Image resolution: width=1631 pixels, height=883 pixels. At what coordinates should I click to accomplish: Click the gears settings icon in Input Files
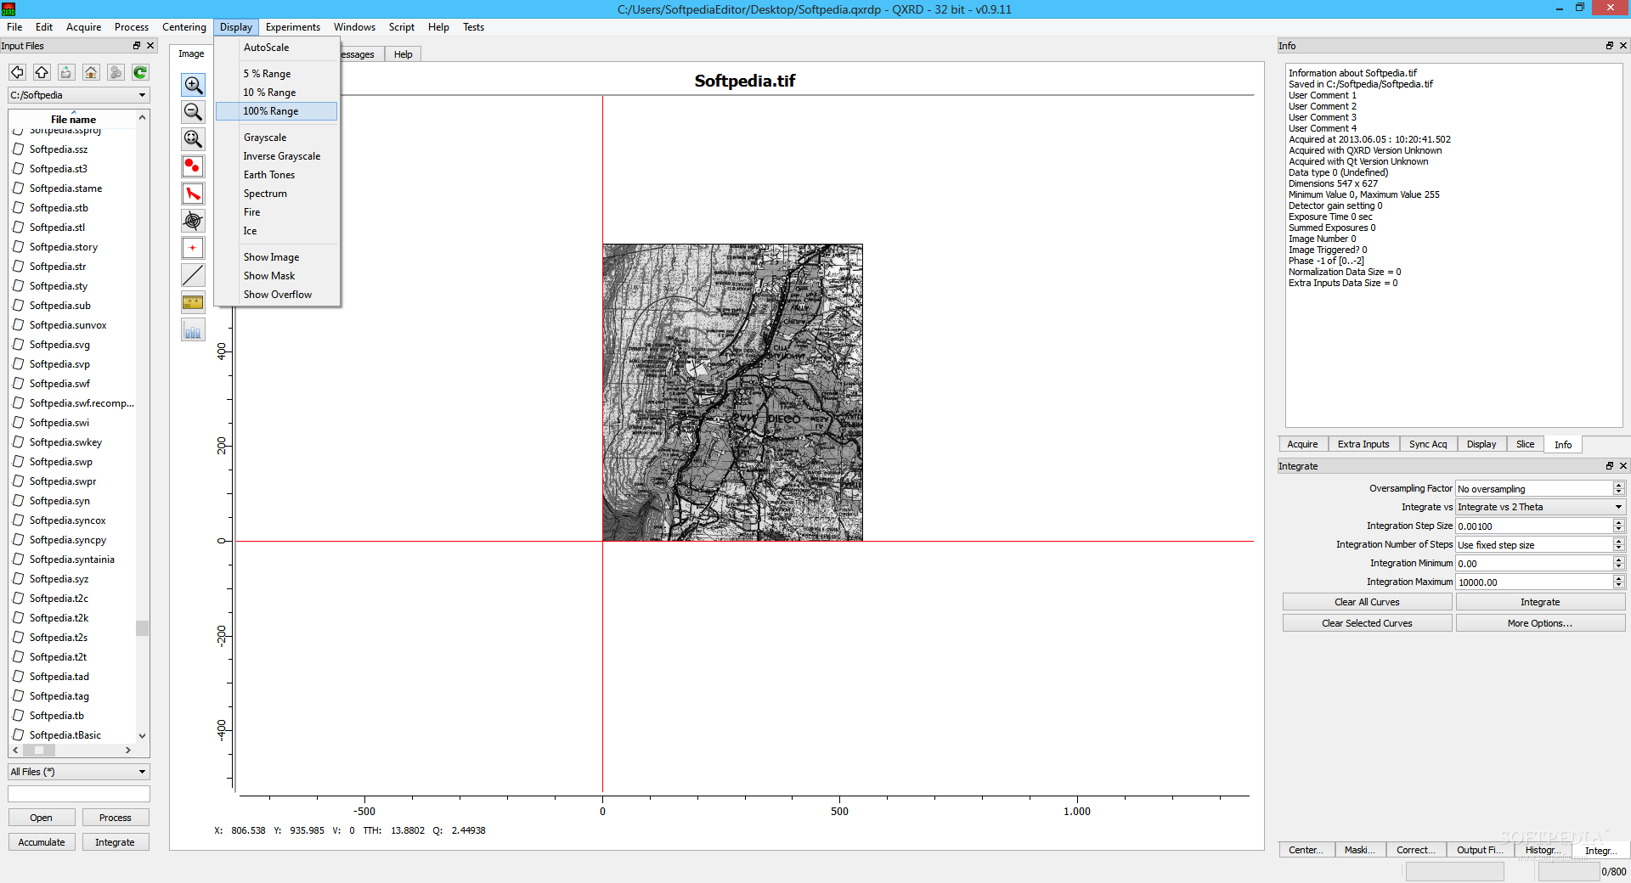[116, 73]
